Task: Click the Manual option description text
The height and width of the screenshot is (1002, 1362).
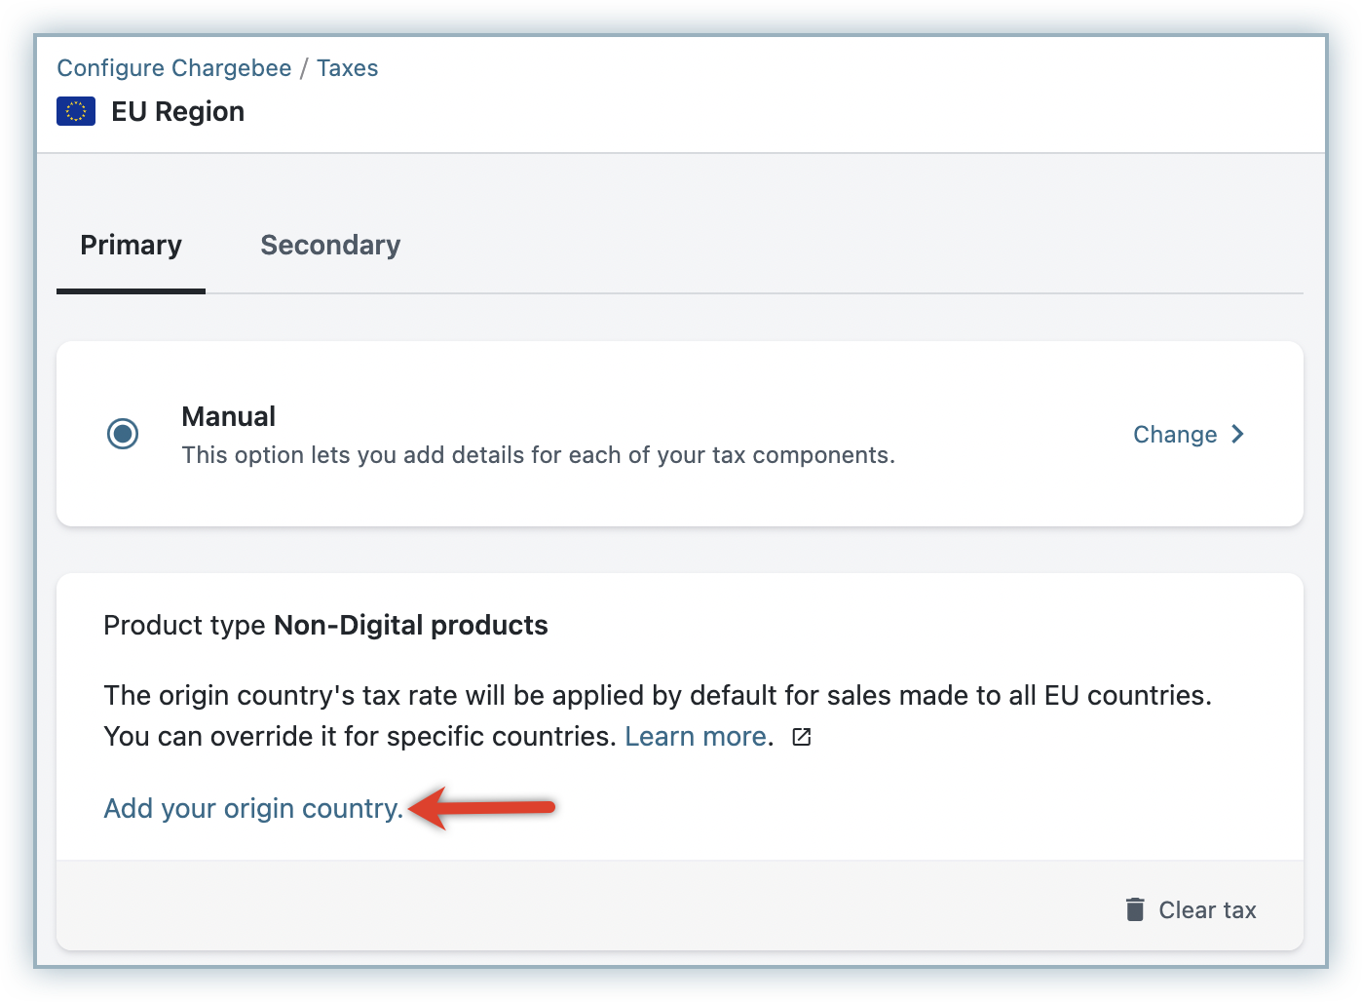Action: tap(538, 455)
